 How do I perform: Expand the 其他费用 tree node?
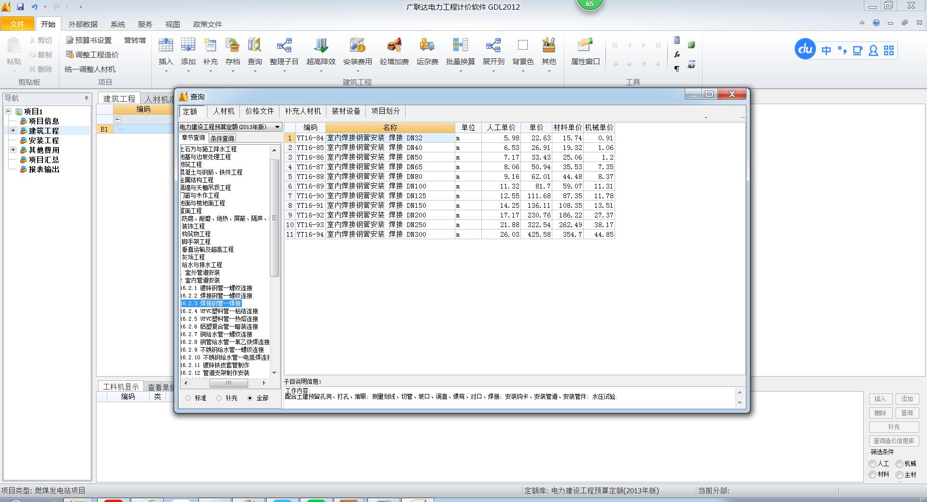tap(13, 150)
